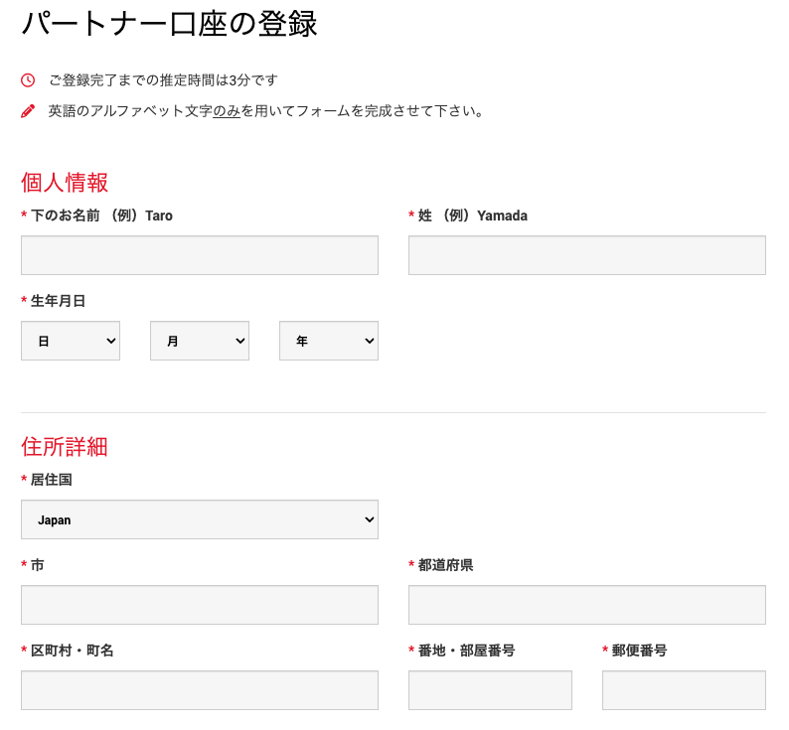The height and width of the screenshot is (730, 789).
Task: Click the 区町村・町名 input field
Action: tap(199, 690)
